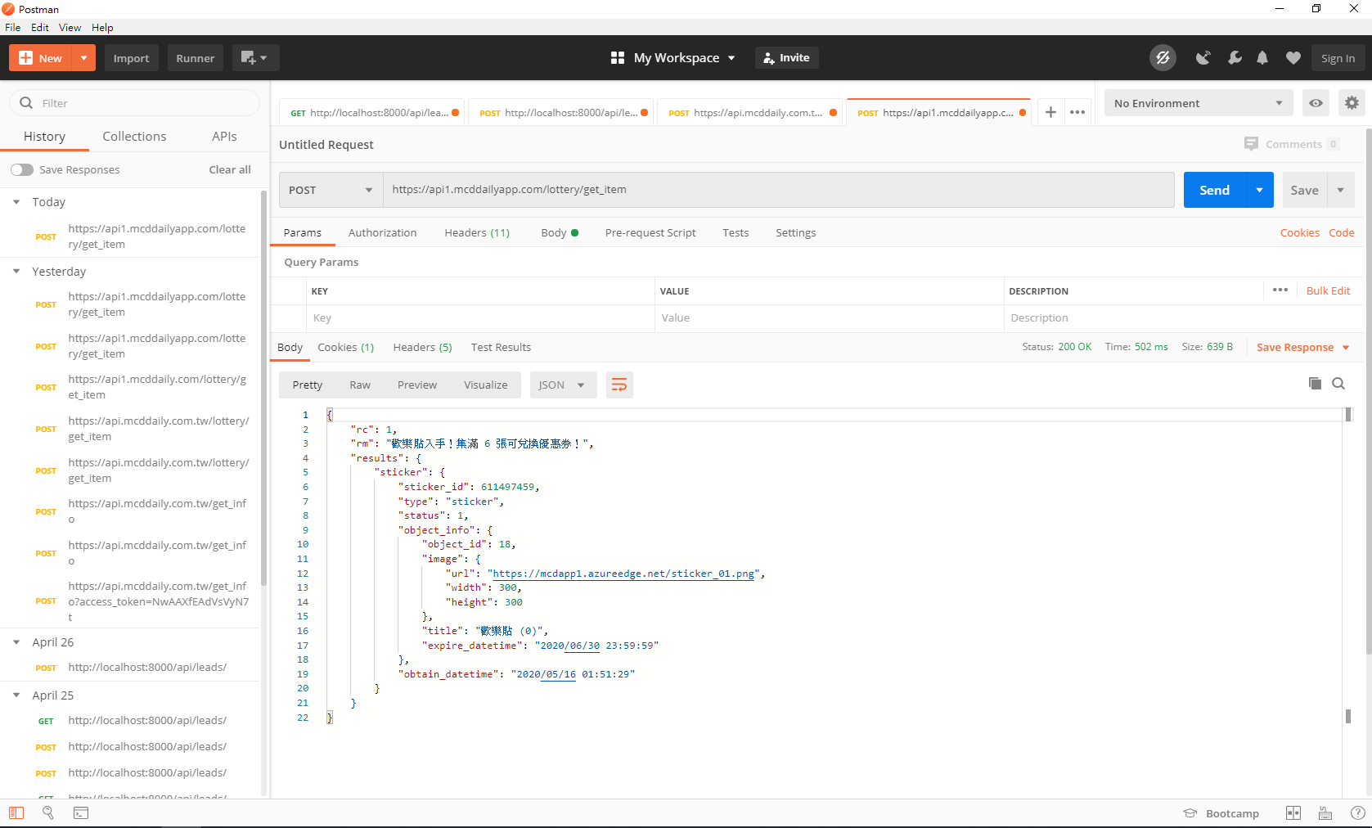Open the No Environment dropdown
The image size is (1372, 828).
(1199, 103)
